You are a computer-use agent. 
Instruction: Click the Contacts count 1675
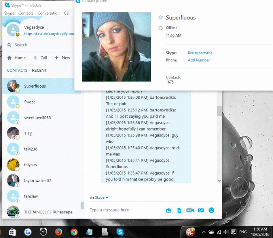(x=170, y=82)
